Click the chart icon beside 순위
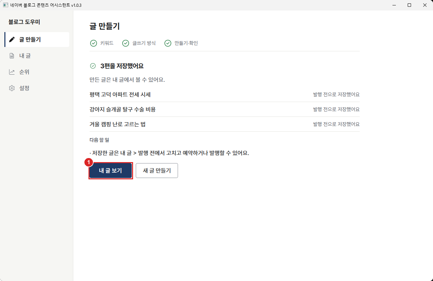This screenshot has width=433, height=281. [x=12, y=72]
